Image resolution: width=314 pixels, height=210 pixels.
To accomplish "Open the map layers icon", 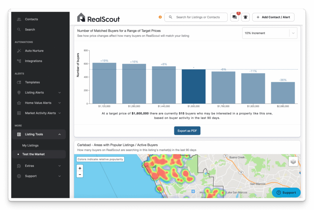I will pos(293,161).
